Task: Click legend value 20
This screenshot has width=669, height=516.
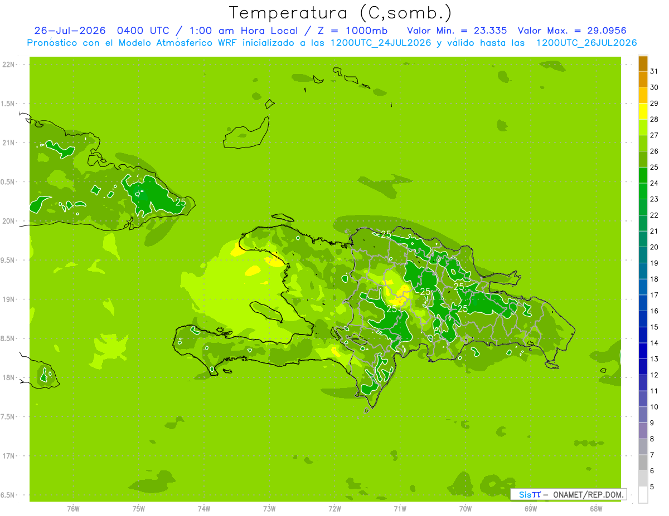Action: click(x=655, y=247)
